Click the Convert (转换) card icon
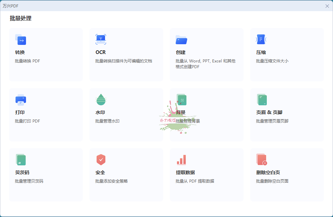 click(21, 39)
